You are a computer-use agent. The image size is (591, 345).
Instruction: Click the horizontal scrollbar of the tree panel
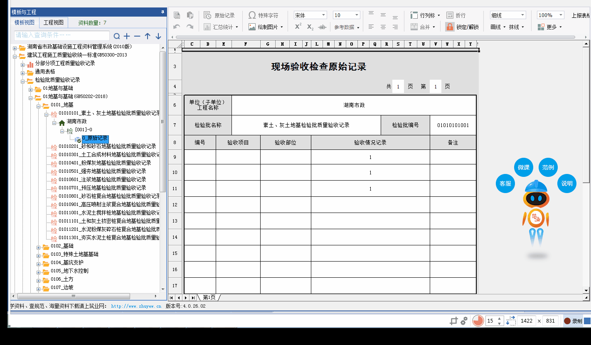pyautogui.click(x=74, y=296)
